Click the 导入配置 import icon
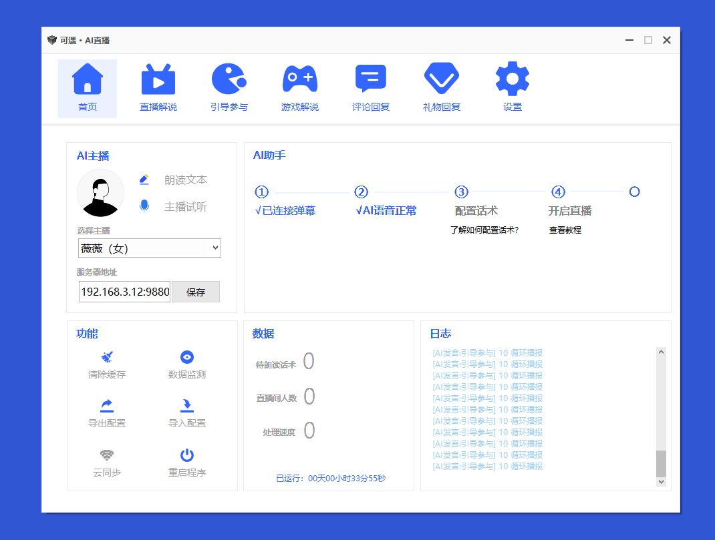 (x=186, y=405)
